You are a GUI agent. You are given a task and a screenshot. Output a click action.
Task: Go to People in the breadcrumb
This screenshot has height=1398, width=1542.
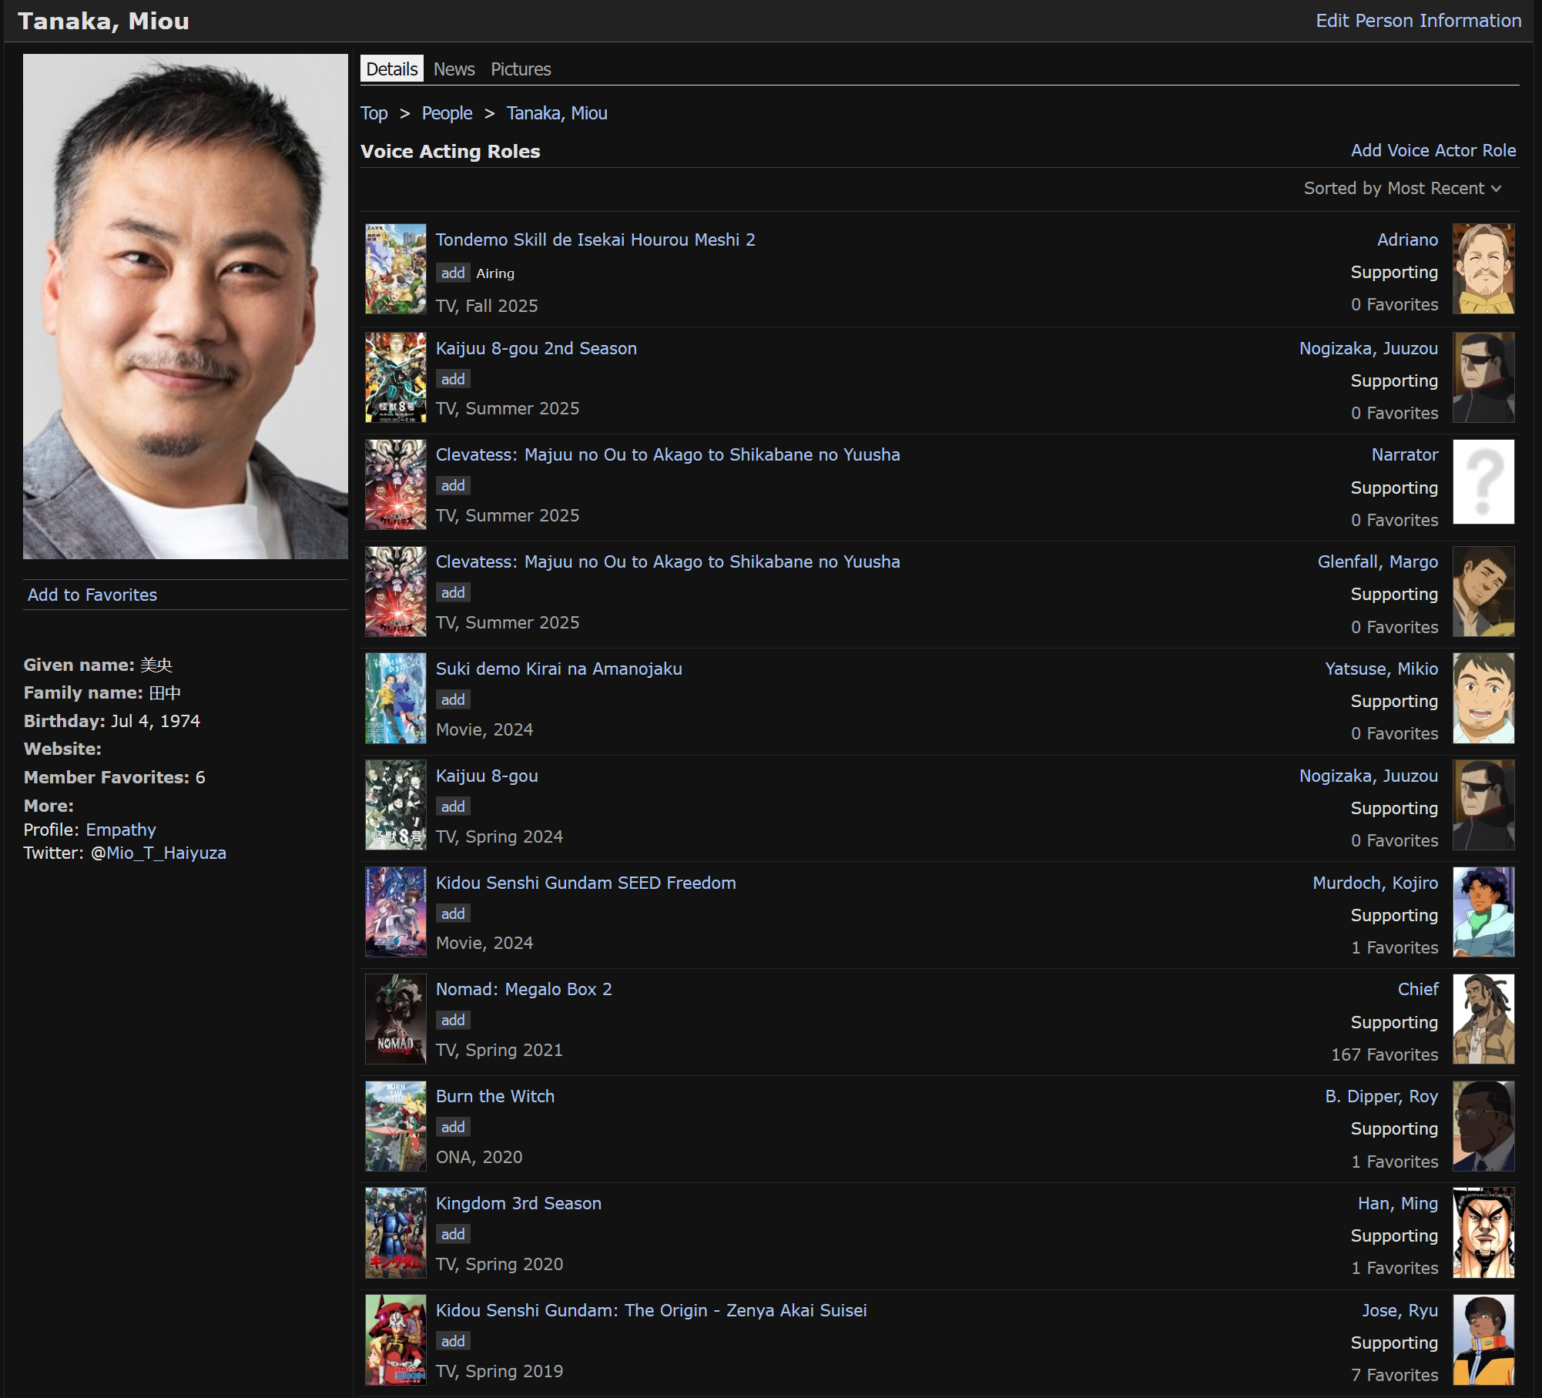coord(447,113)
